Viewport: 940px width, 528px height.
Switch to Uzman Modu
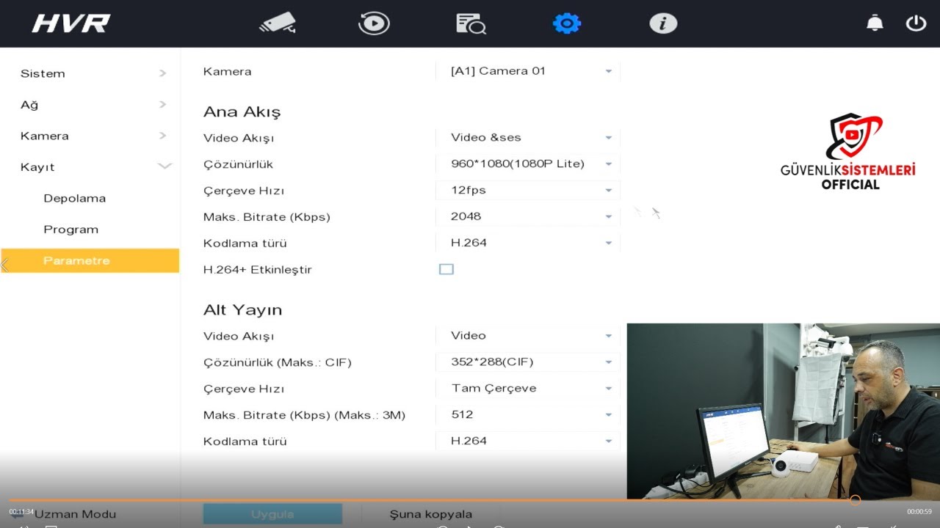(x=75, y=514)
